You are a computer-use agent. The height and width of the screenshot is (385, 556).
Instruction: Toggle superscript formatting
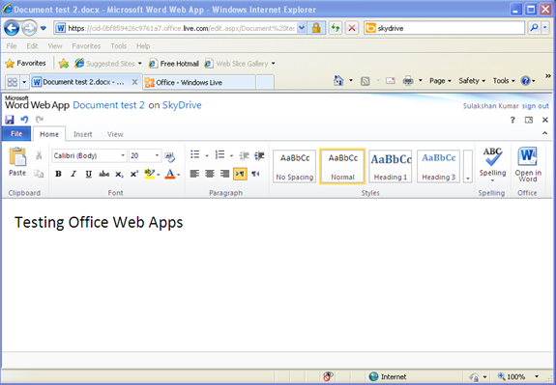134,174
